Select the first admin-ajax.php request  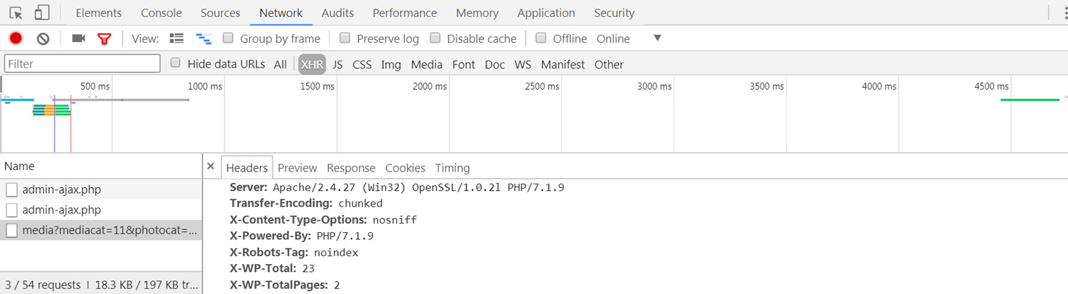coord(101,190)
